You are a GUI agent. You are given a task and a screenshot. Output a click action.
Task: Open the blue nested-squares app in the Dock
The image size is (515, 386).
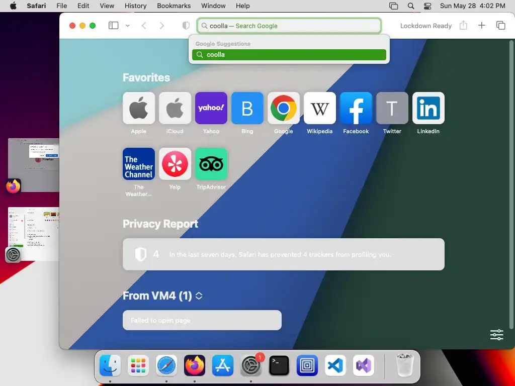pos(307,365)
